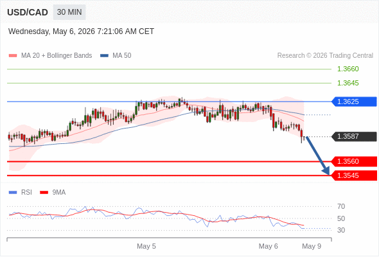
Task: Toggle the MA 50 legend label
Action: [x=122, y=56]
